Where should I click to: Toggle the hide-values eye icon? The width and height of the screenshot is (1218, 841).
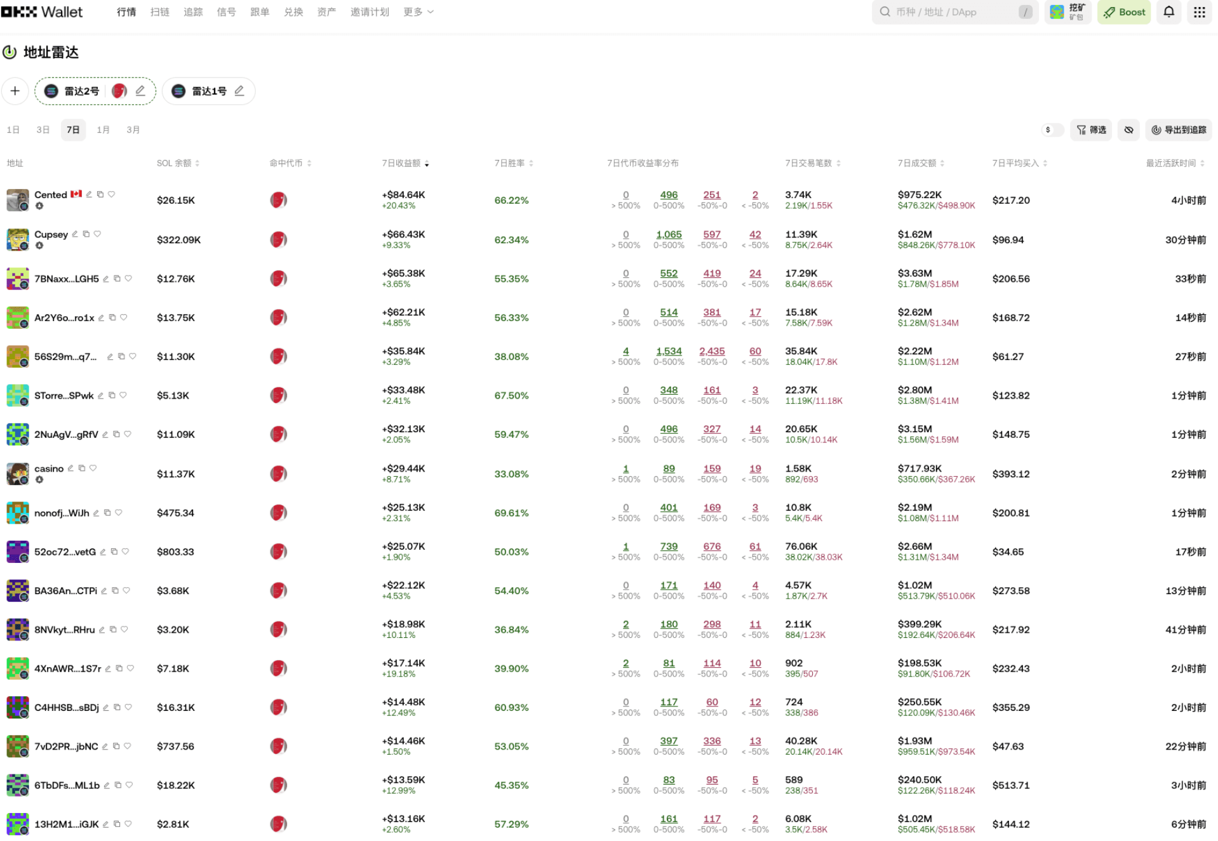(x=1128, y=129)
